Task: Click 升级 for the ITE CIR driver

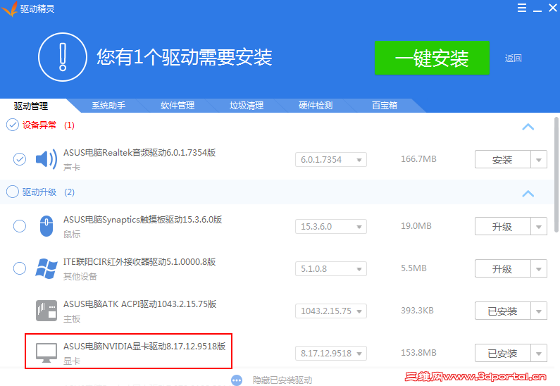Action: [x=502, y=268]
